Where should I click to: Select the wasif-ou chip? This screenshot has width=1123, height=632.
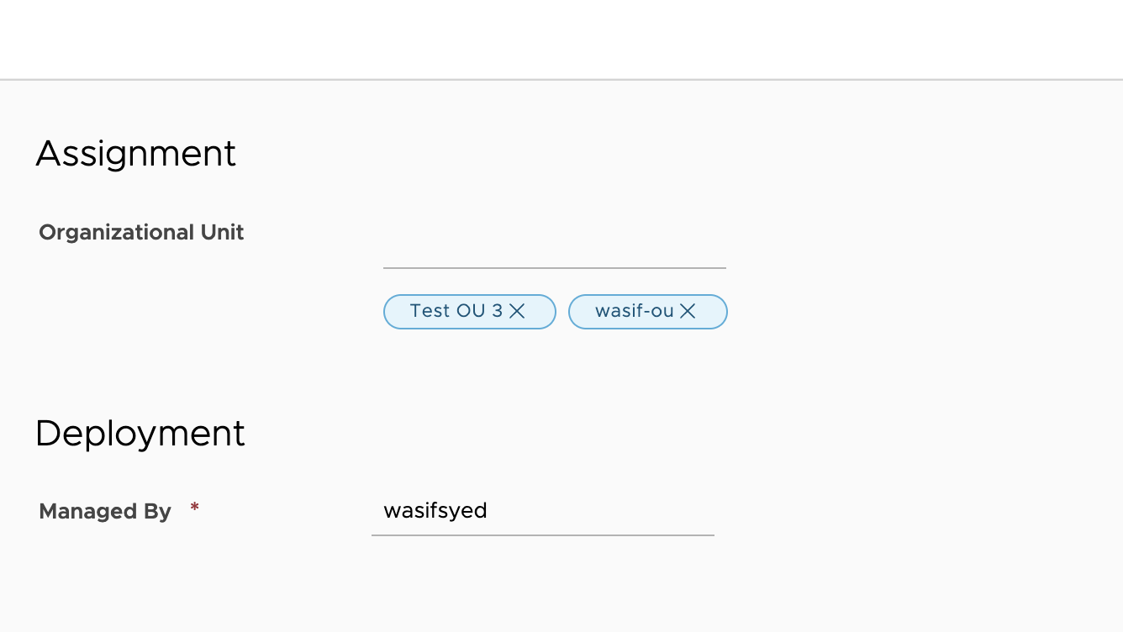(635, 311)
